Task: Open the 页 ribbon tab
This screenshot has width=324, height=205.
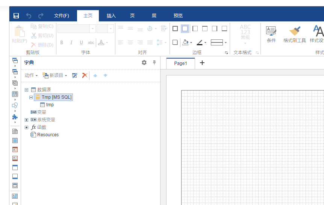Action: [132, 16]
